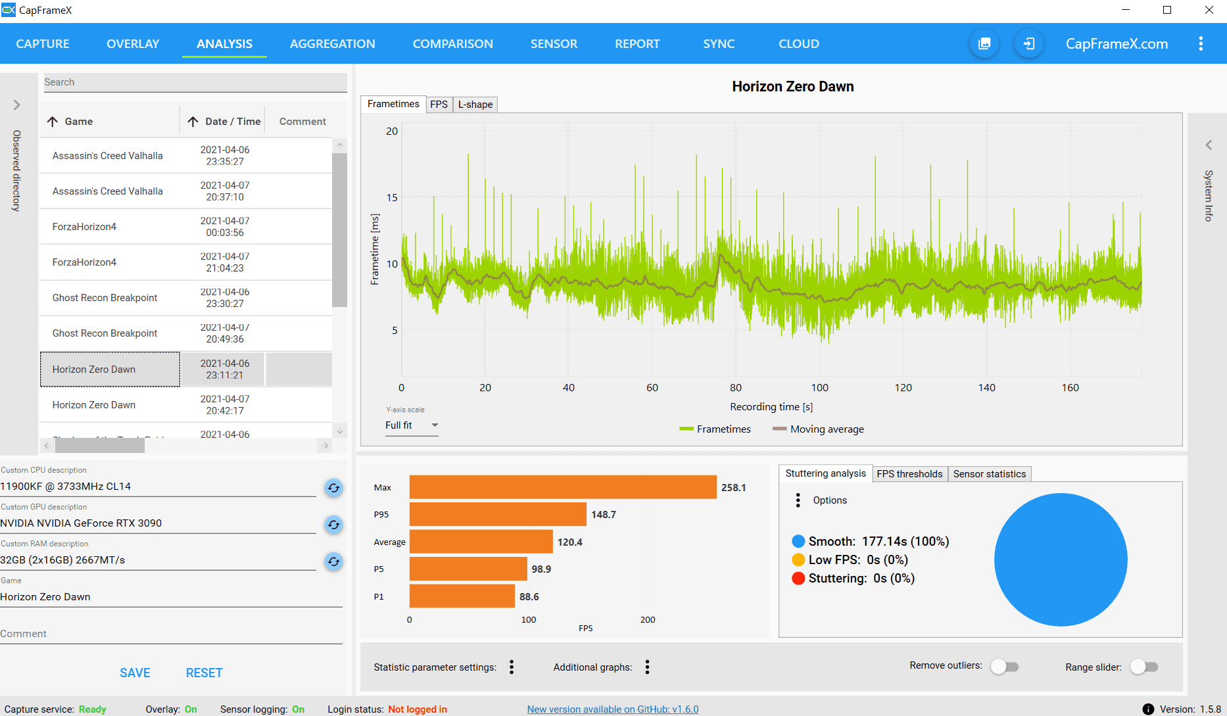1227x716 pixels.
Task: Open the COMPARISON tab
Action: [x=453, y=44]
